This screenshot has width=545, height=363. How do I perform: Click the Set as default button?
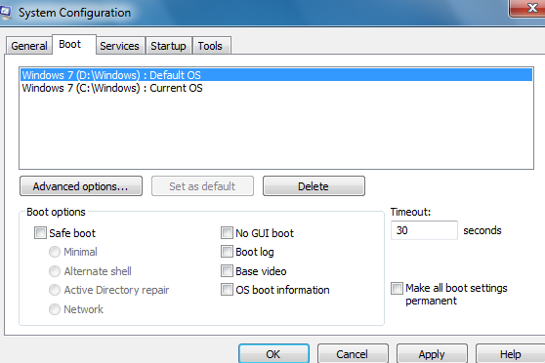coord(202,186)
